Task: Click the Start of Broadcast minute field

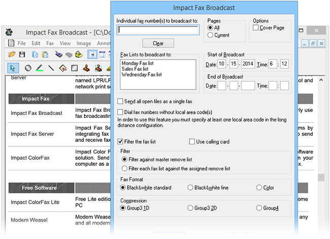Action: click(x=284, y=64)
